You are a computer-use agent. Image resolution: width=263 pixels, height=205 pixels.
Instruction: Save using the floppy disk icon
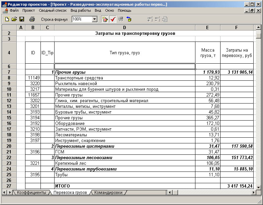22,19
